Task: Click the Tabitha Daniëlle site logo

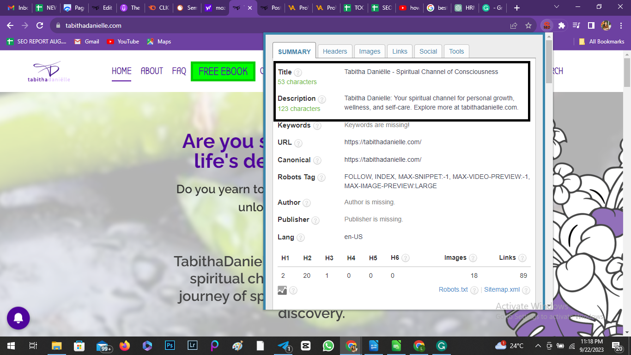Action: tap(49, 72)
